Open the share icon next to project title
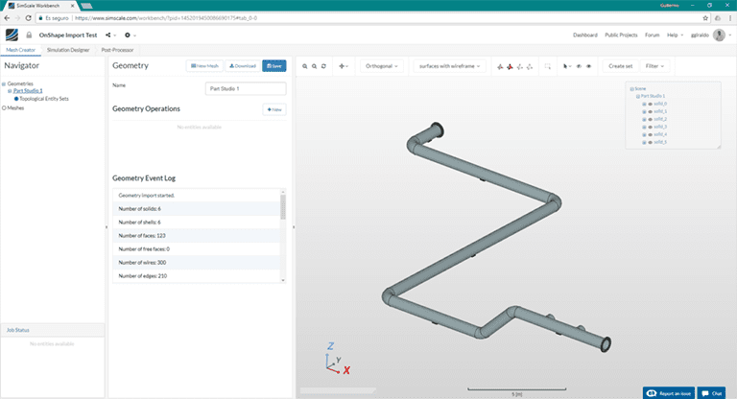Screen dimensions: 737x399 pos(108,35)
